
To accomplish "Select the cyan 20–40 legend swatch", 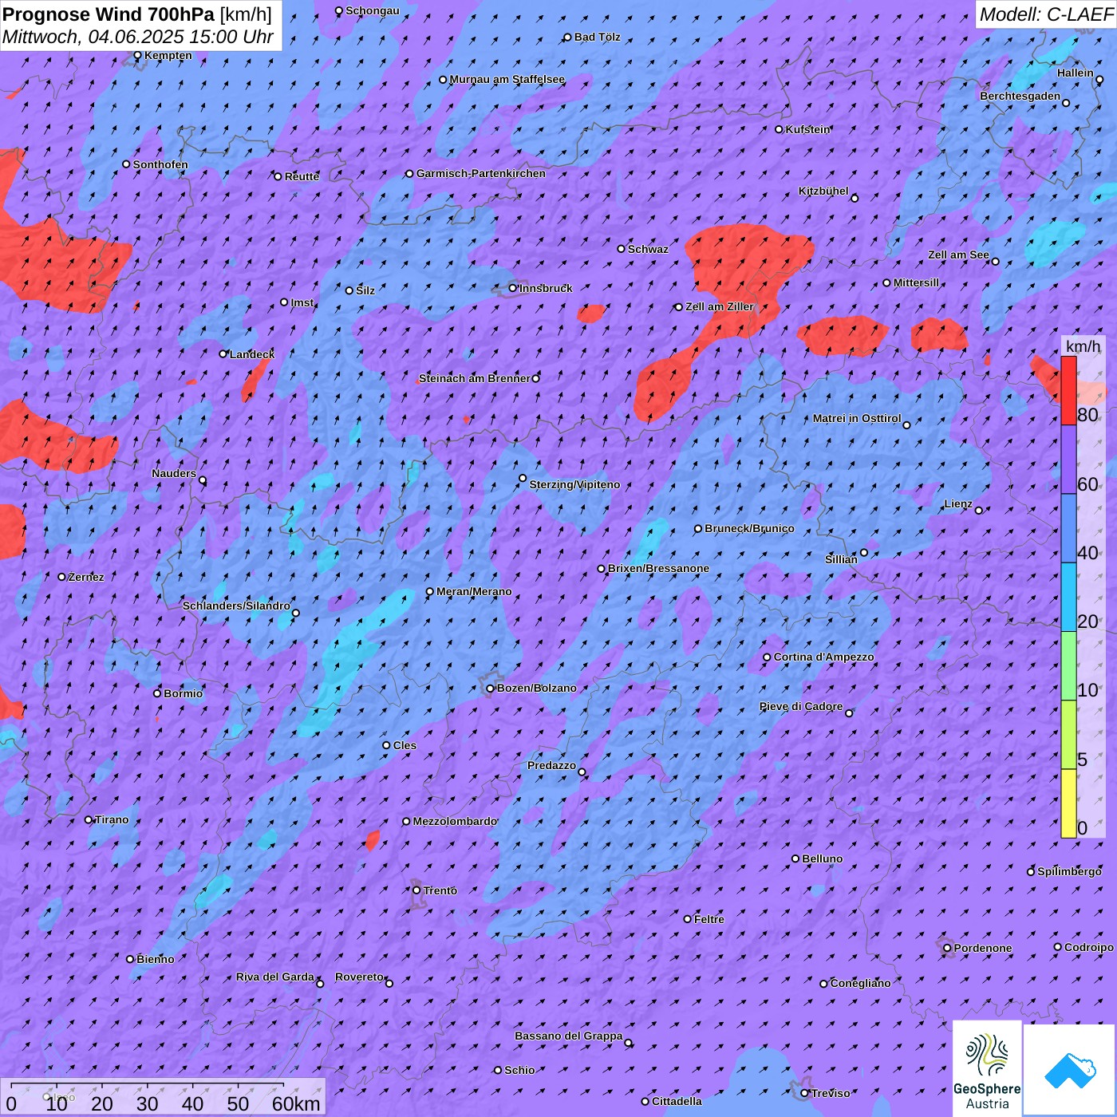I will coord(1068,598).
